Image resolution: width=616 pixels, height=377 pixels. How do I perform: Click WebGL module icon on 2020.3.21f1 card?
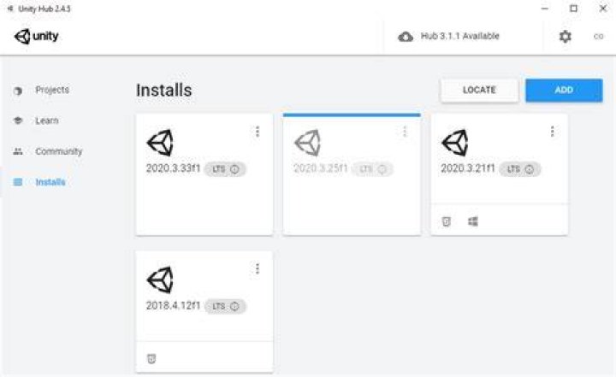[447, 221]
